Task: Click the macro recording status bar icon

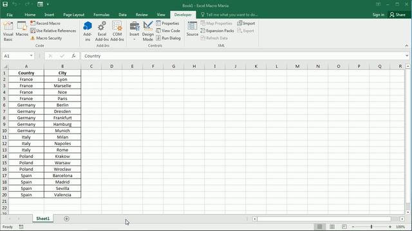Action: pyautogui.click(x=21, y=227)
